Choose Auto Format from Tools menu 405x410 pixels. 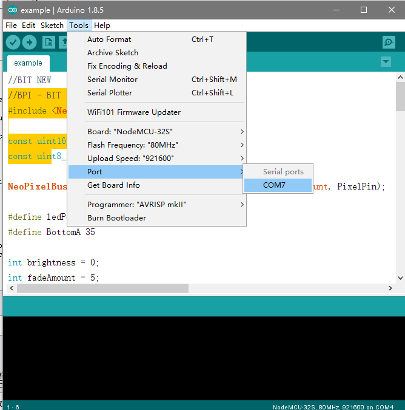[109, 39]
